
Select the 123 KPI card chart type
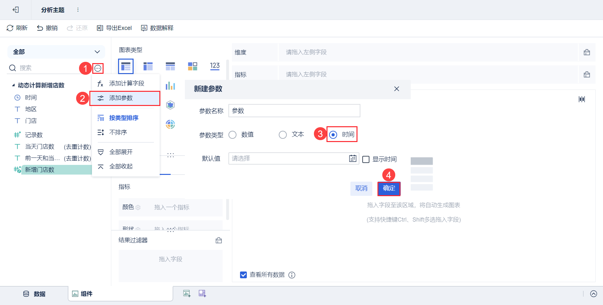tap(215, 66)
